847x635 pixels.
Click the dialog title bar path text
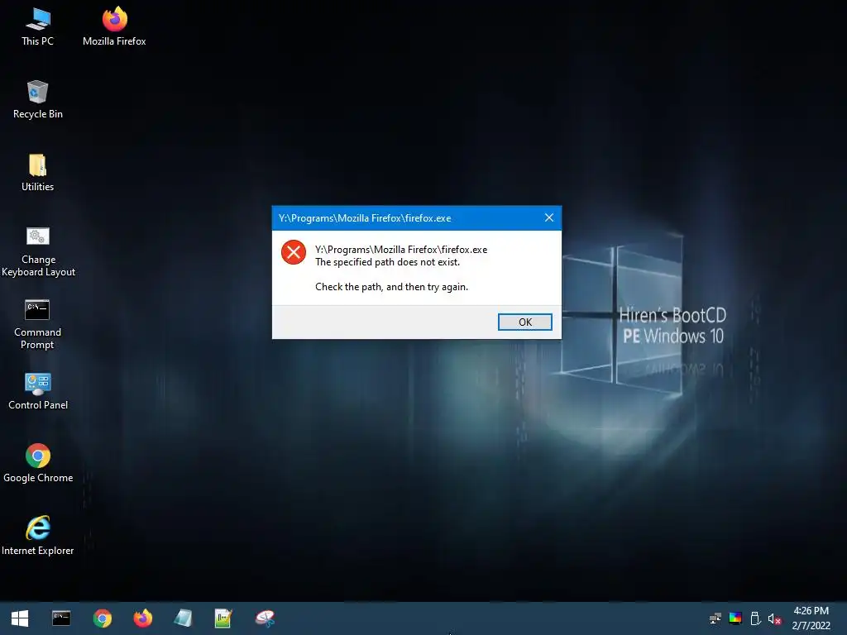click(365, 218)
